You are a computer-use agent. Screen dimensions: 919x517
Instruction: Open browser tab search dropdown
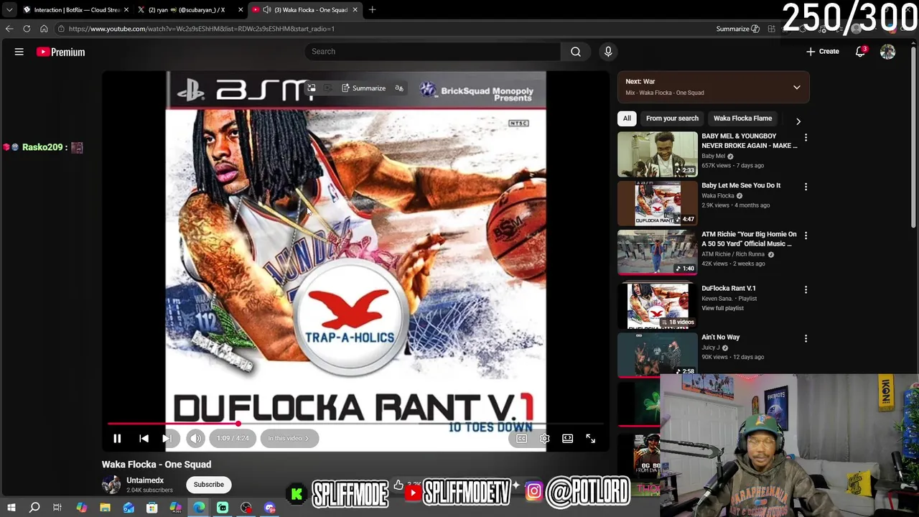click(x=9, y=10)
